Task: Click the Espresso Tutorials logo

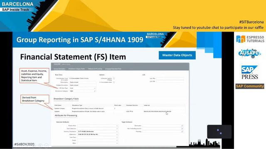Action: [250, 39]
